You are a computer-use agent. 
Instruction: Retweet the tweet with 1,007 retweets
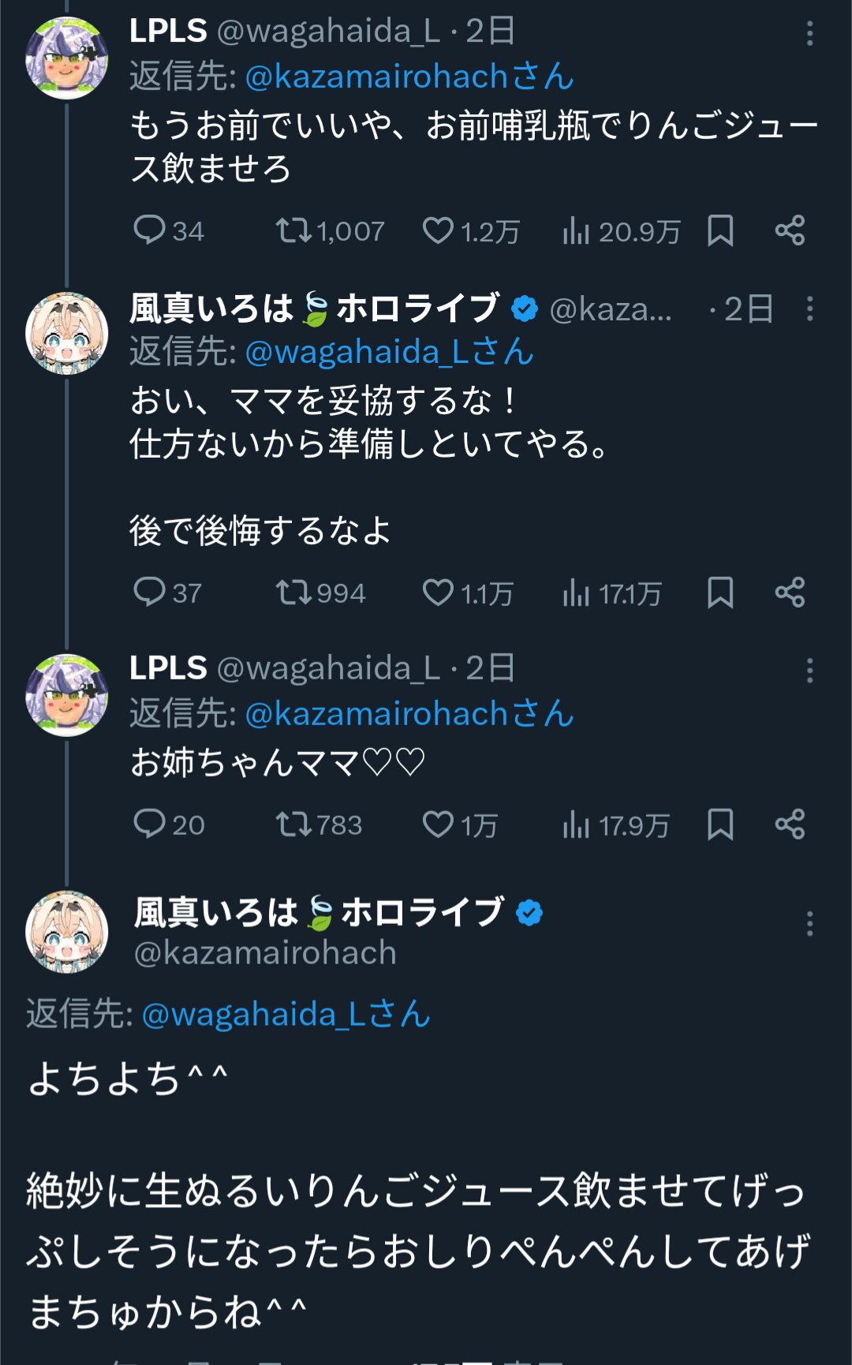pyautogui.click(x=292, y=230)
